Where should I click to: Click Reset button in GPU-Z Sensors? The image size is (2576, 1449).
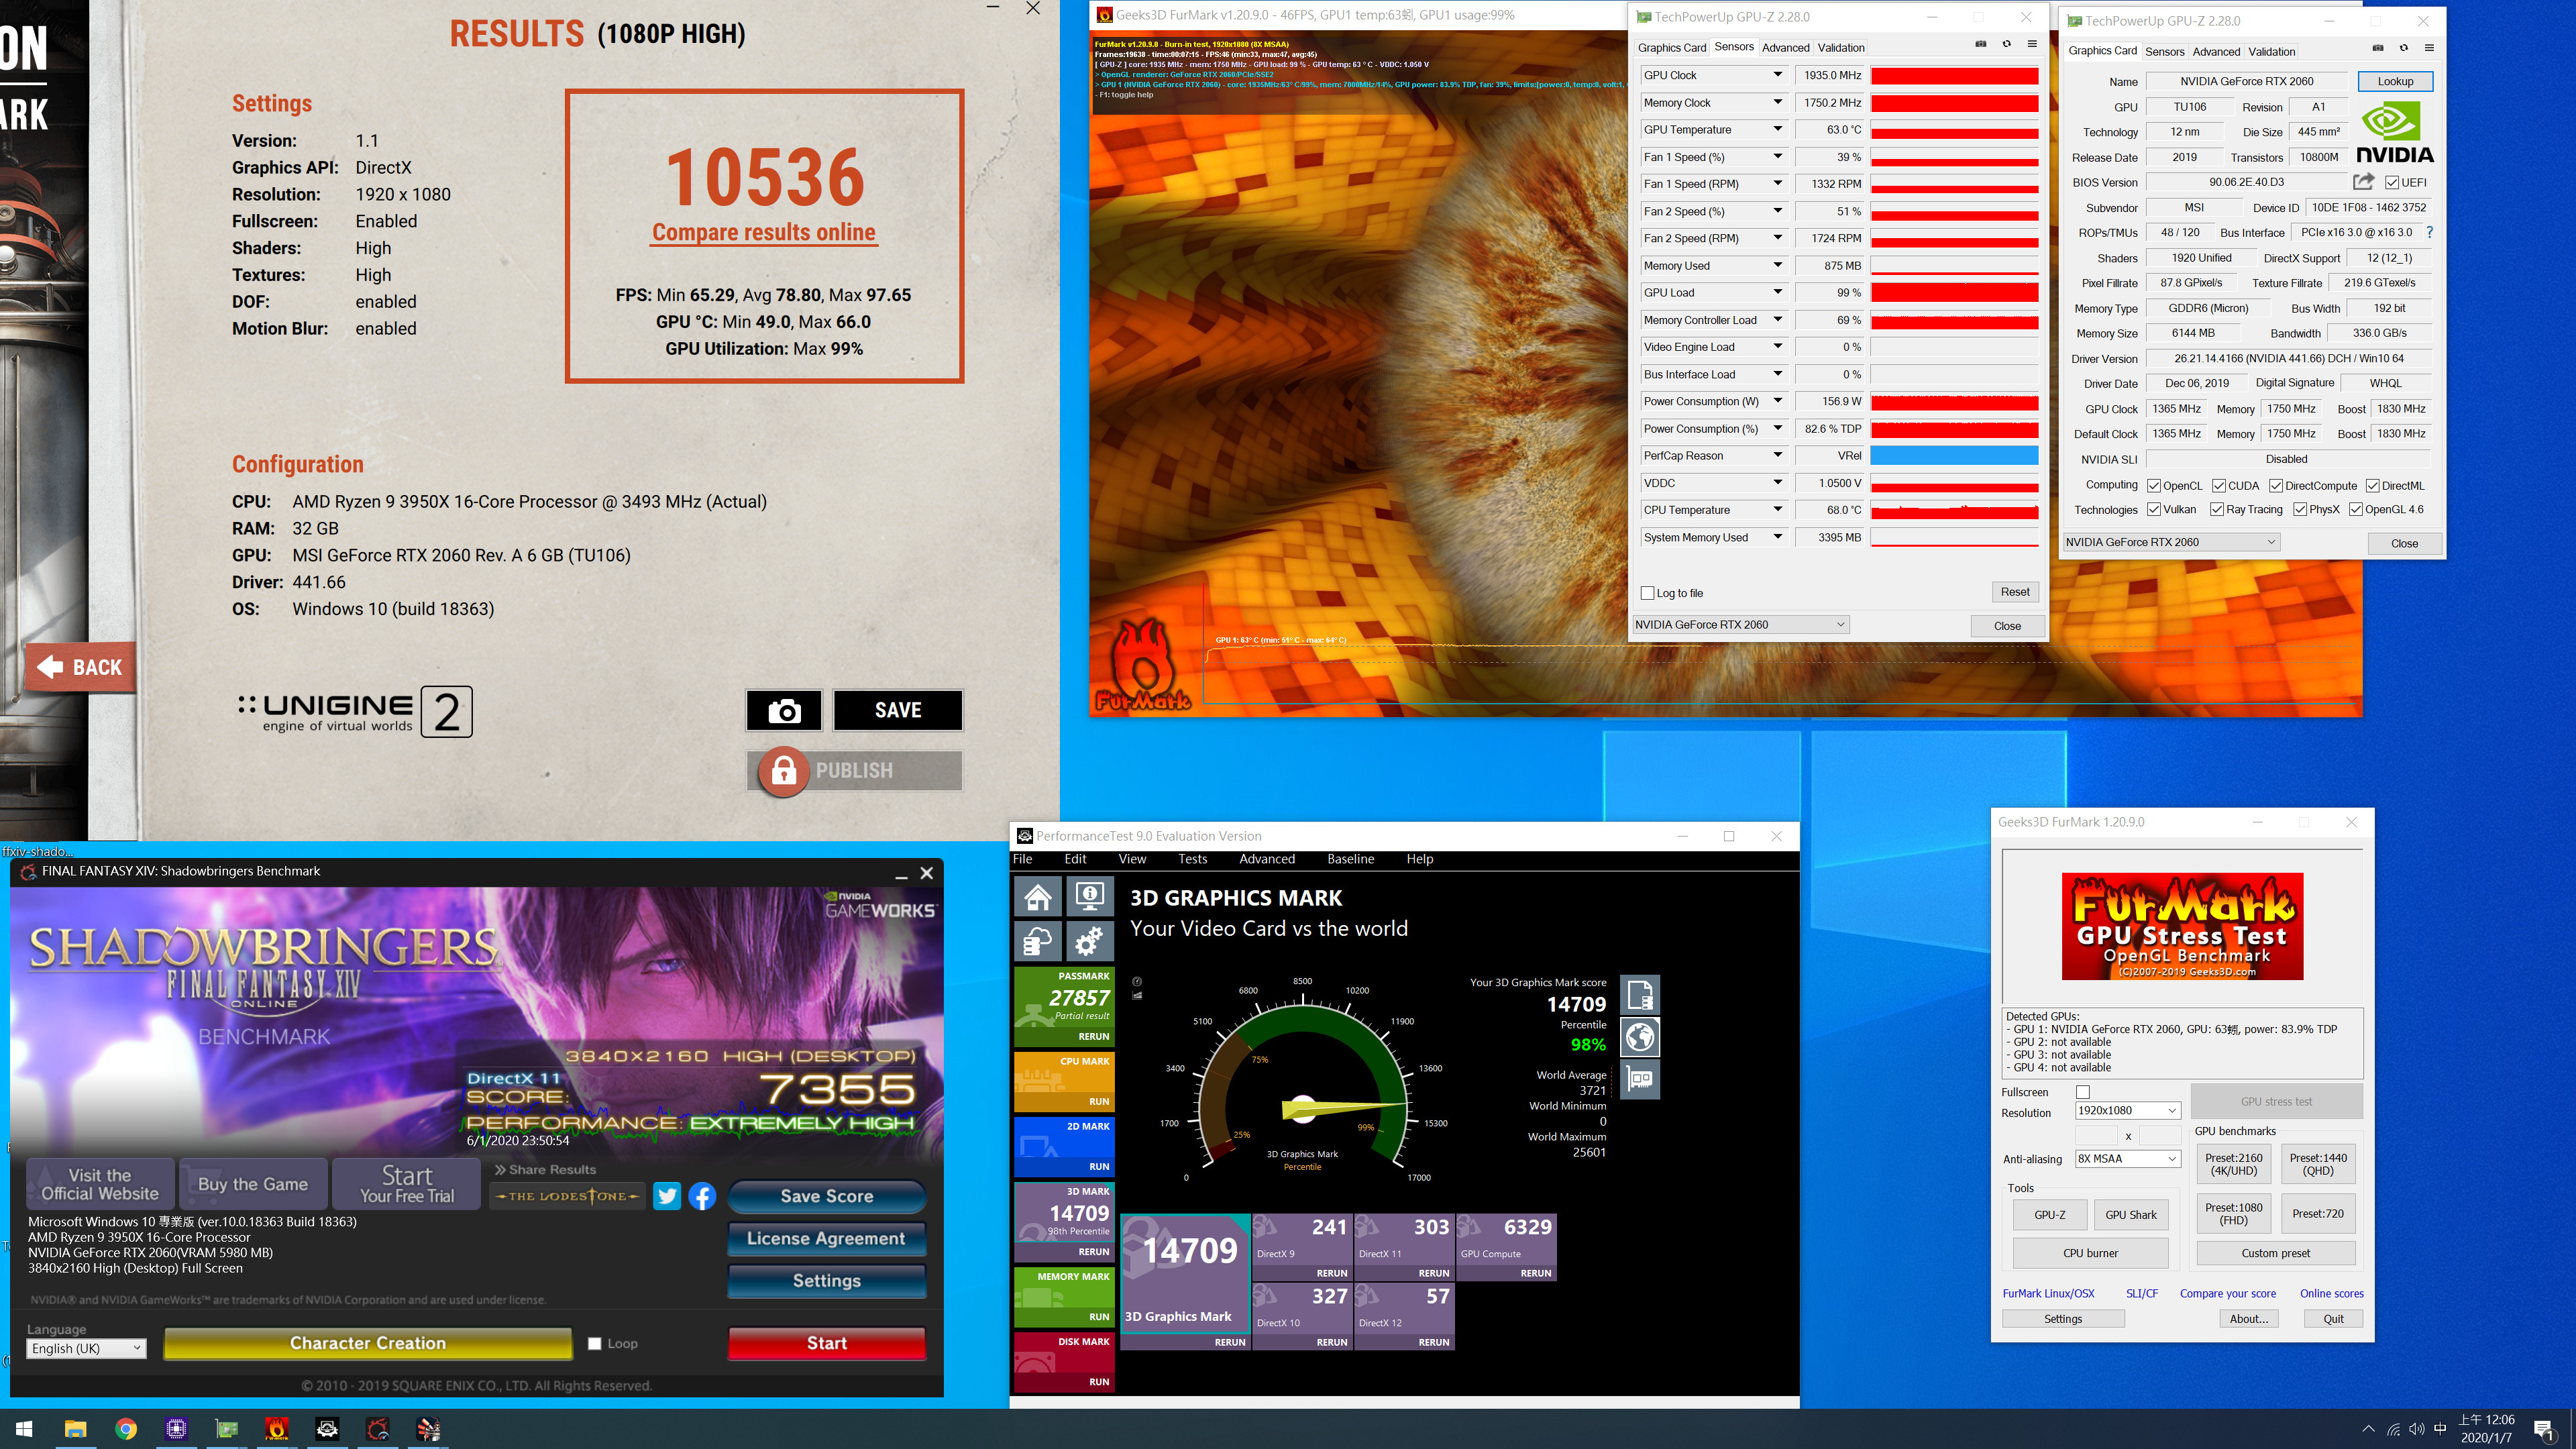point(2015,592)
